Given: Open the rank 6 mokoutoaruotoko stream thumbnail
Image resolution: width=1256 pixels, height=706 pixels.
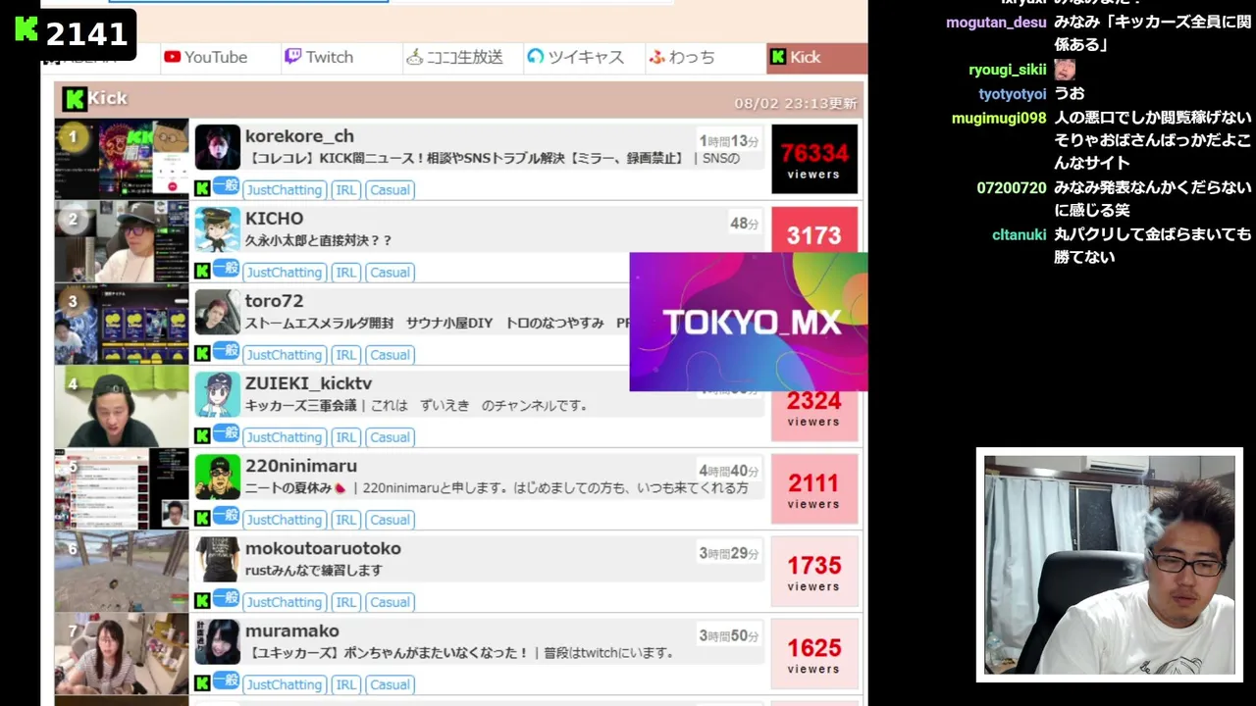Looking at the screenshot, I should [122, 571].
